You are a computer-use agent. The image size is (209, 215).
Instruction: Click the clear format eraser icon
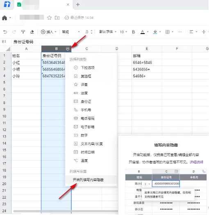click(x=32, y=32)
